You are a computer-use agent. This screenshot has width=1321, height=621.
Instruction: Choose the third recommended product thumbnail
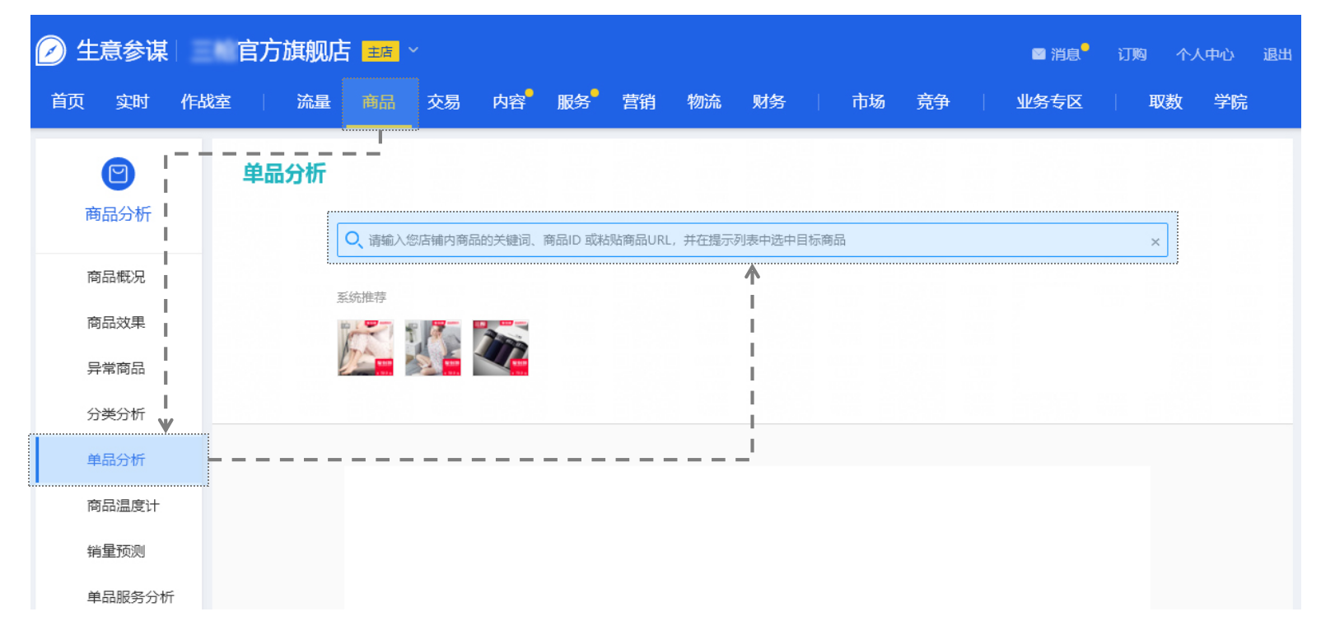(x=501, y=348)
